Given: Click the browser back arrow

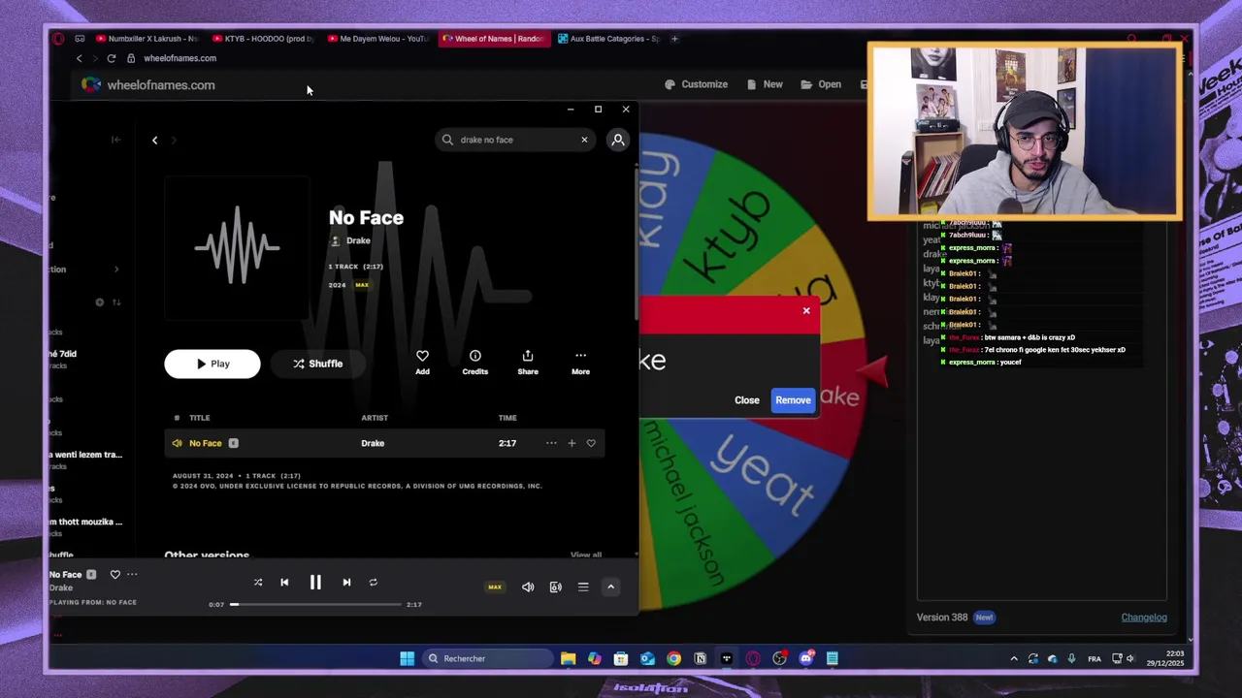Looking at the screenshot, I should click(80, 58).
